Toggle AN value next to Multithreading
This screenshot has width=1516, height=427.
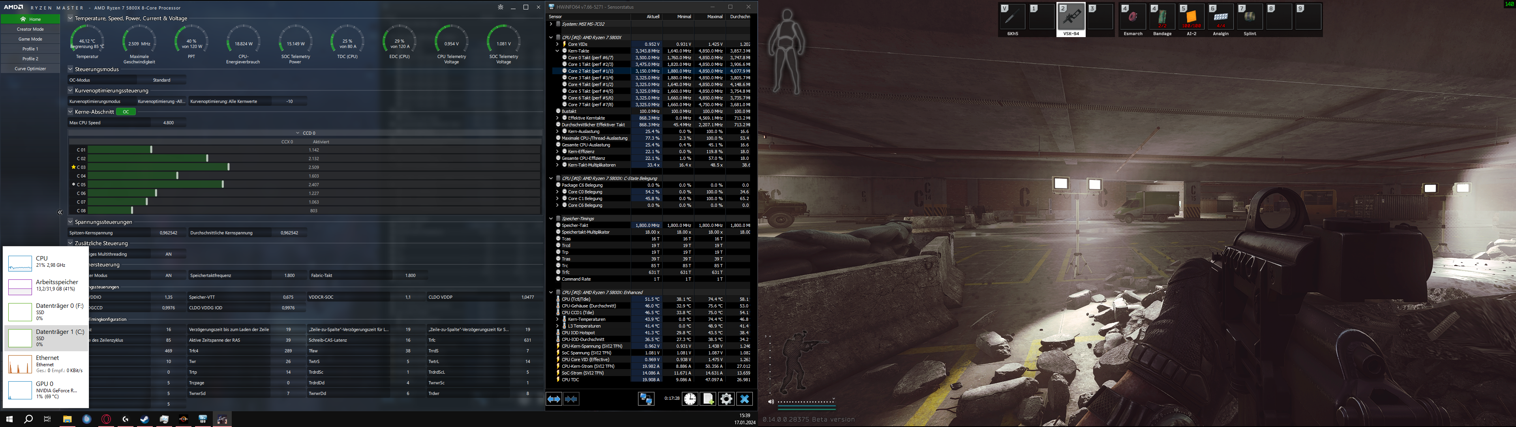point(168,254)
